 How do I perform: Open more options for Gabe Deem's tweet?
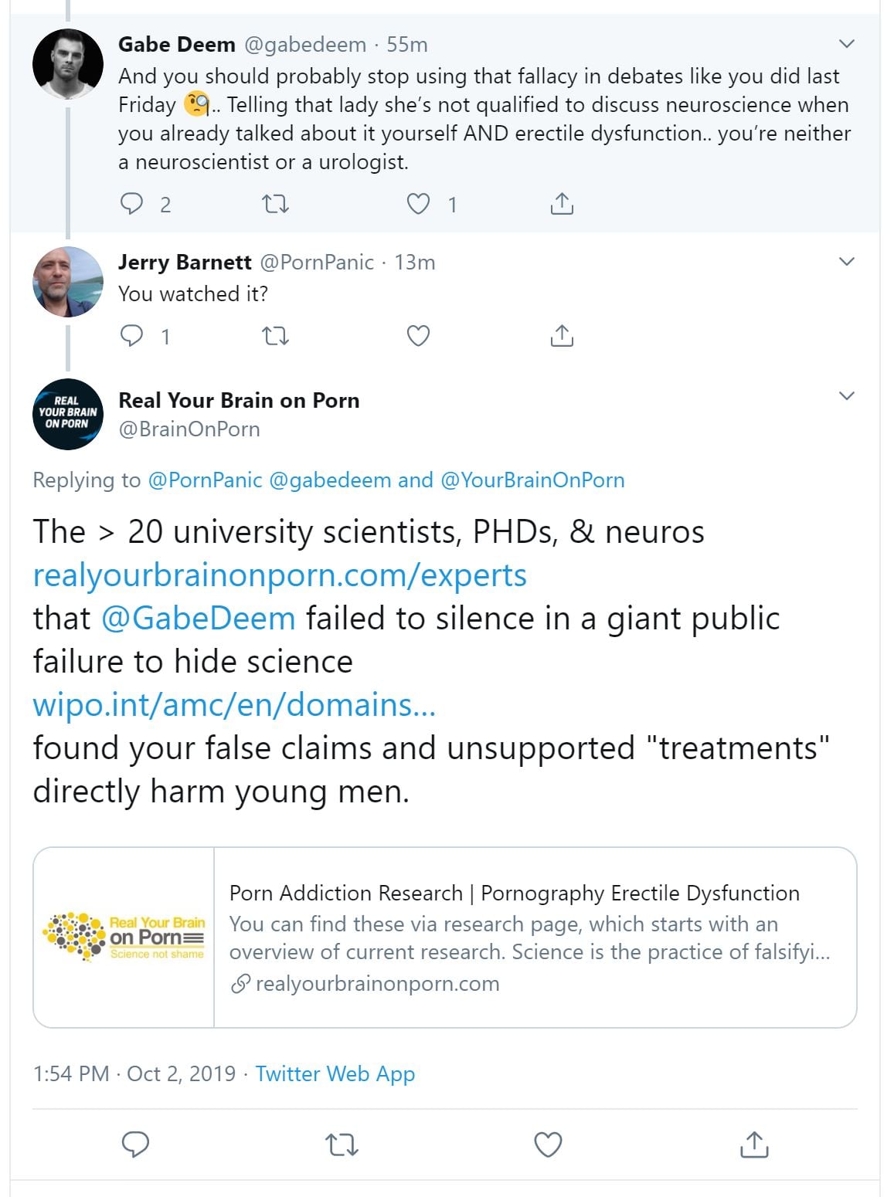tap(847, 44)
